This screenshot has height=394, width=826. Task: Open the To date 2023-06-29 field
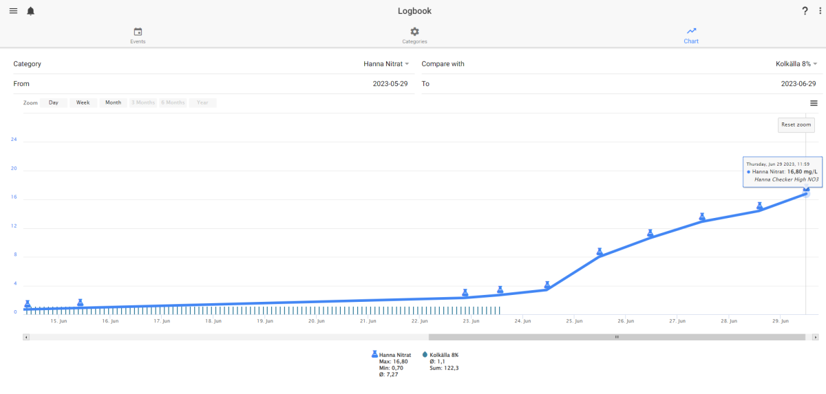pyautogui.click(x=620, y=84)
